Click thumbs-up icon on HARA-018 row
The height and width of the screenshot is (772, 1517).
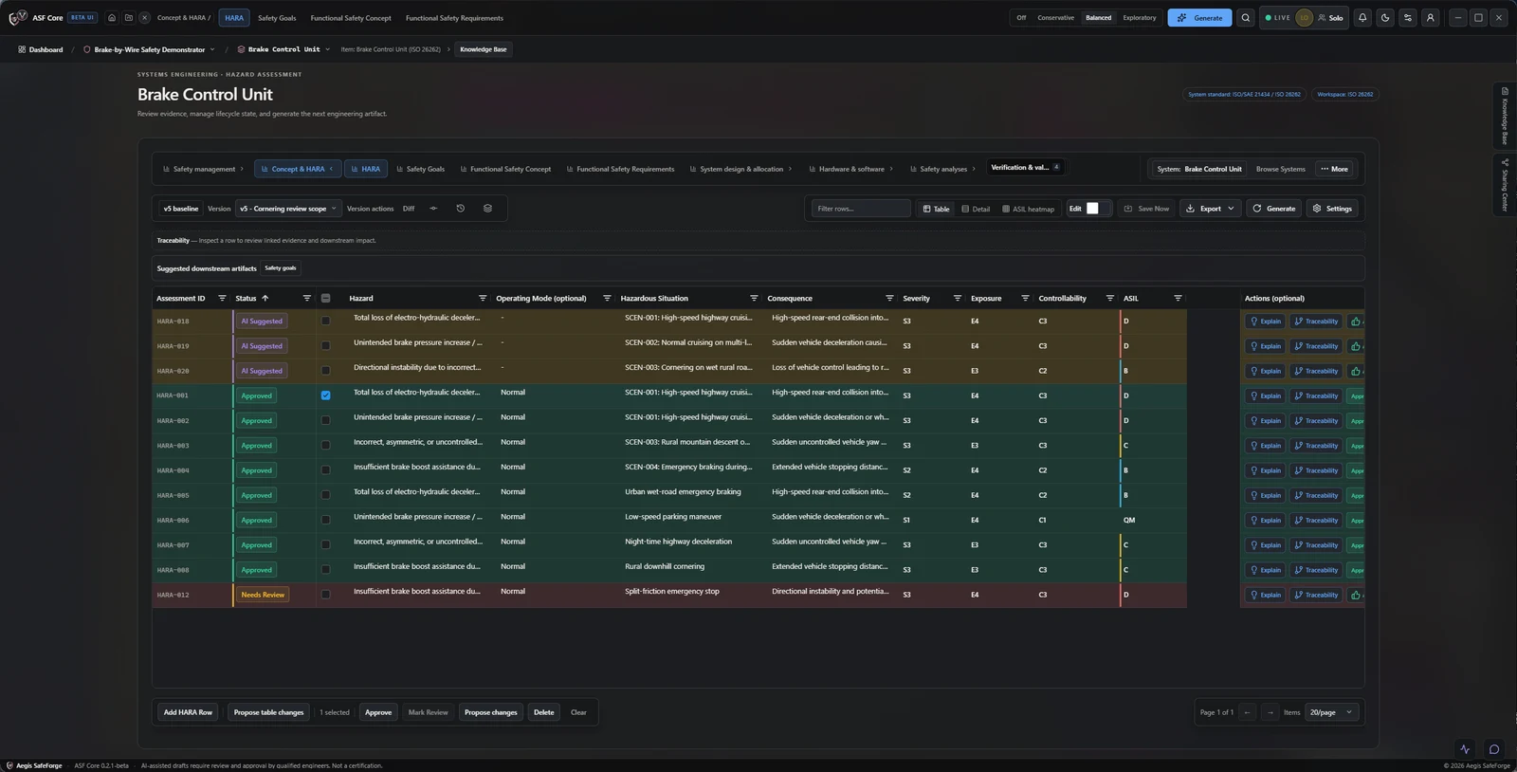[1356, 322]
